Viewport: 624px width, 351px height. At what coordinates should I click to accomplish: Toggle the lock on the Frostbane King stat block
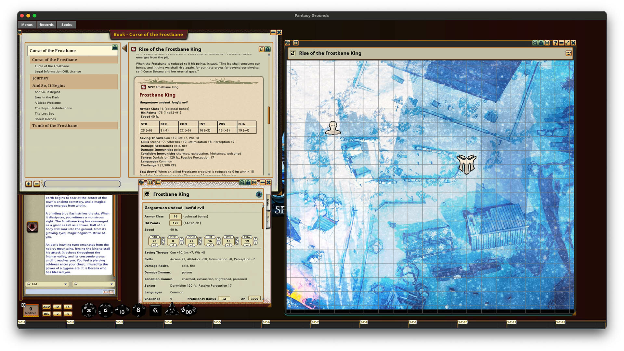[x=248, y=183]
